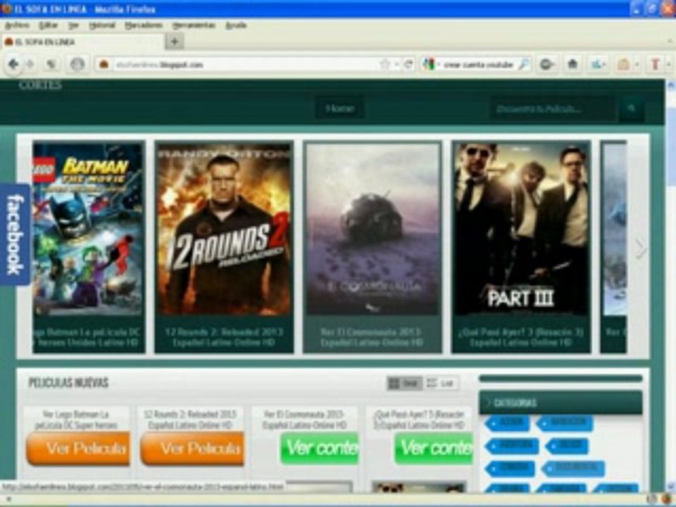This screenshot has height=507, width=676.
Task: Open the Editar menu
Action: click(48, 25)
